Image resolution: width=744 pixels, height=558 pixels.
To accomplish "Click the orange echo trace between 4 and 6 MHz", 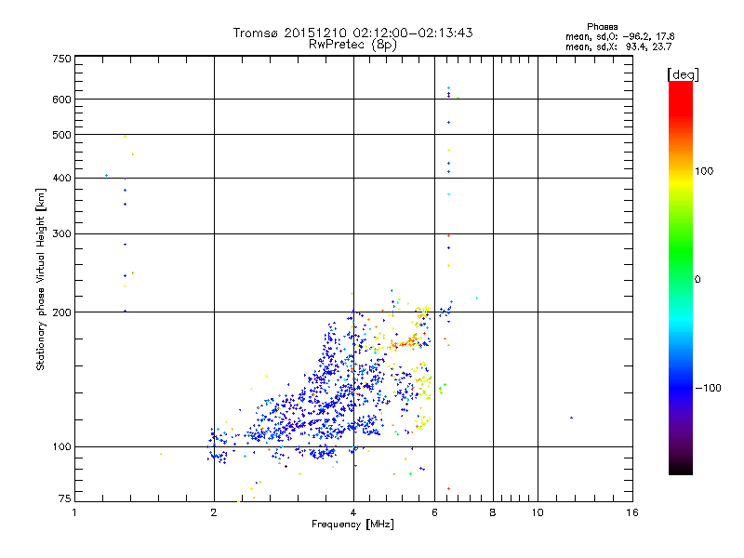I will 404,342.
